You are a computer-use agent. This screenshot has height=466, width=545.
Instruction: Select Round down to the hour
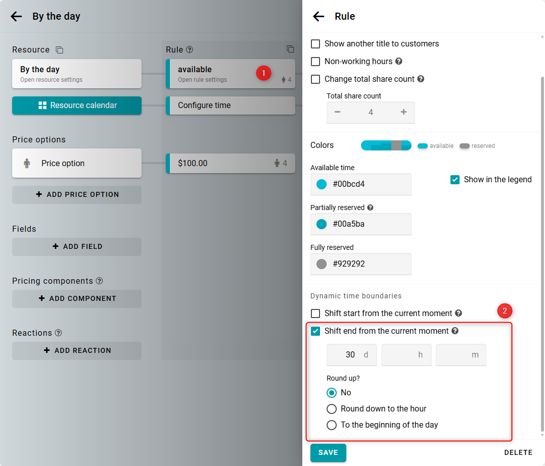pos(332,409)
